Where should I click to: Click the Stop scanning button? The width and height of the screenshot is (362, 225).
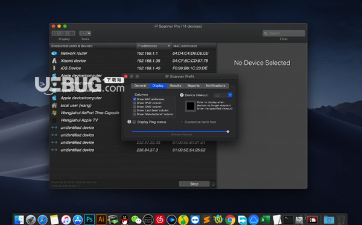194,184
